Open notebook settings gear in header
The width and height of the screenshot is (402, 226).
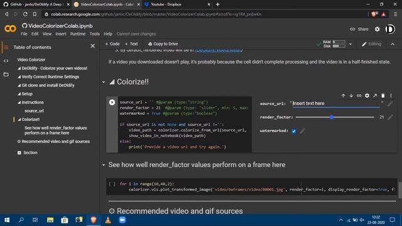[377, 30]
